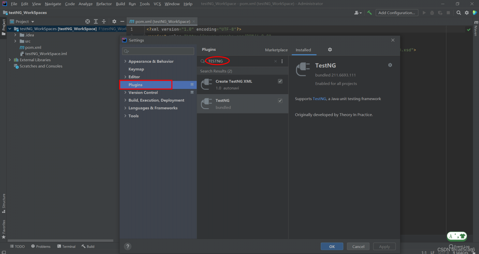Open the user account icon dropdown
Image resolution: width=479 pixels, height=254 pixels.
click(358, 13)
